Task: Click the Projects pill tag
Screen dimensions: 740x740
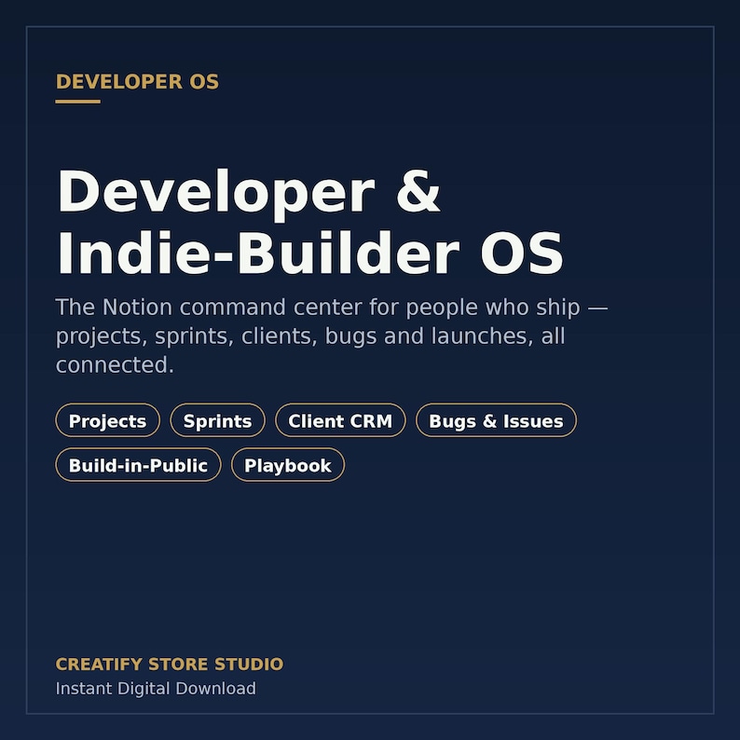Action: [107, 420]
